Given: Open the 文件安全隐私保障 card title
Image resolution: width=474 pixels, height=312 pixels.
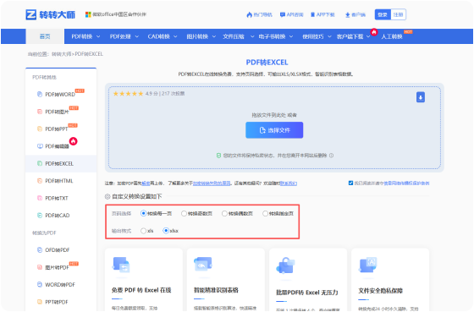Looking at the screenshot, I should tap(381, 291).
